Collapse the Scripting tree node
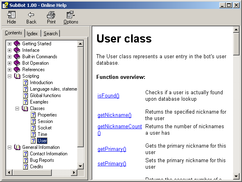 coord(9,76)
